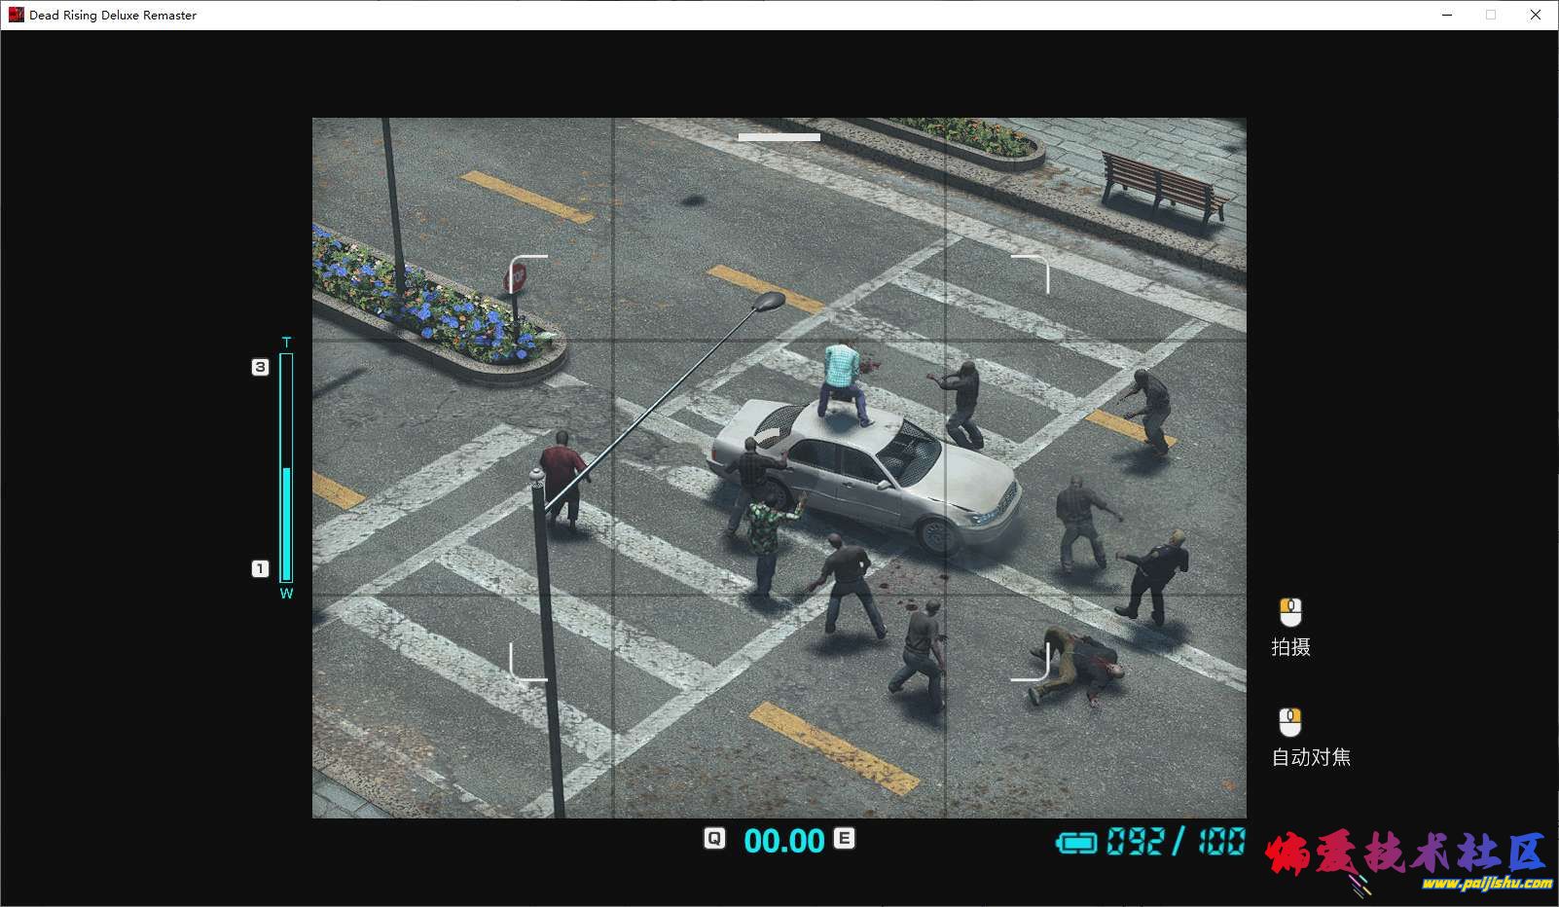Click the 3 key zoom-in icon
Image resolution: width=1559 pixels, height=907 pixels.
(260, 367)
